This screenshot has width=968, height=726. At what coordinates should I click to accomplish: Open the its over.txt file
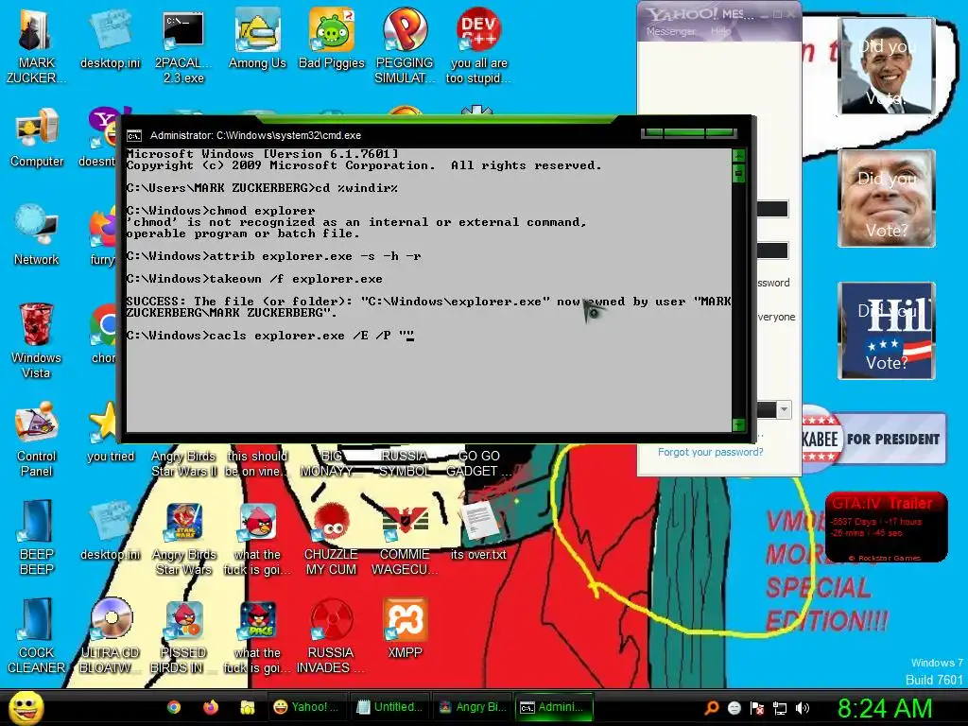(x=478, y=530)
